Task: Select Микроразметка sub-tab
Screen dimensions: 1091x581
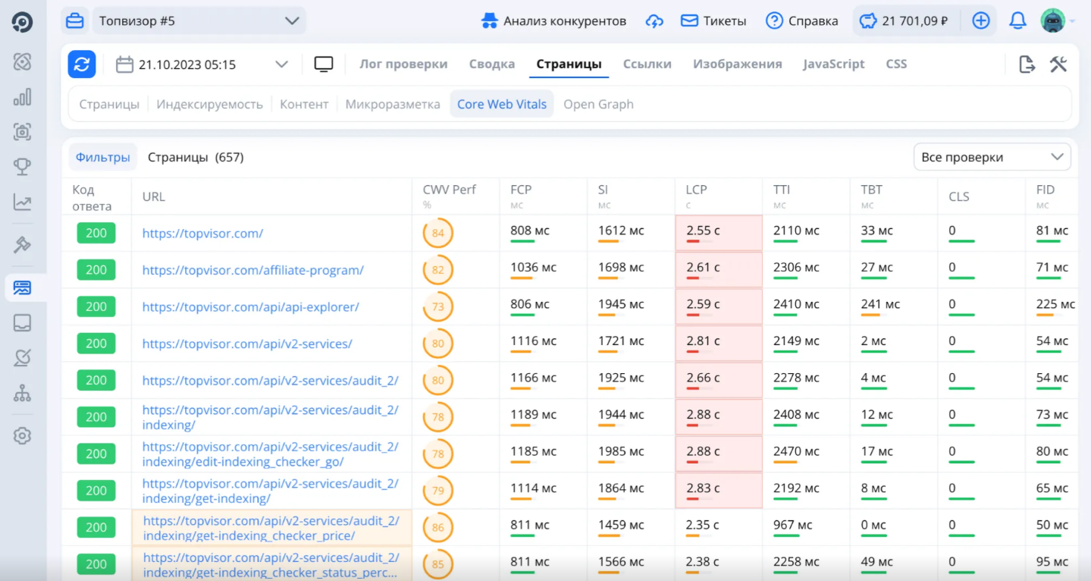Action: coord(393,104)
